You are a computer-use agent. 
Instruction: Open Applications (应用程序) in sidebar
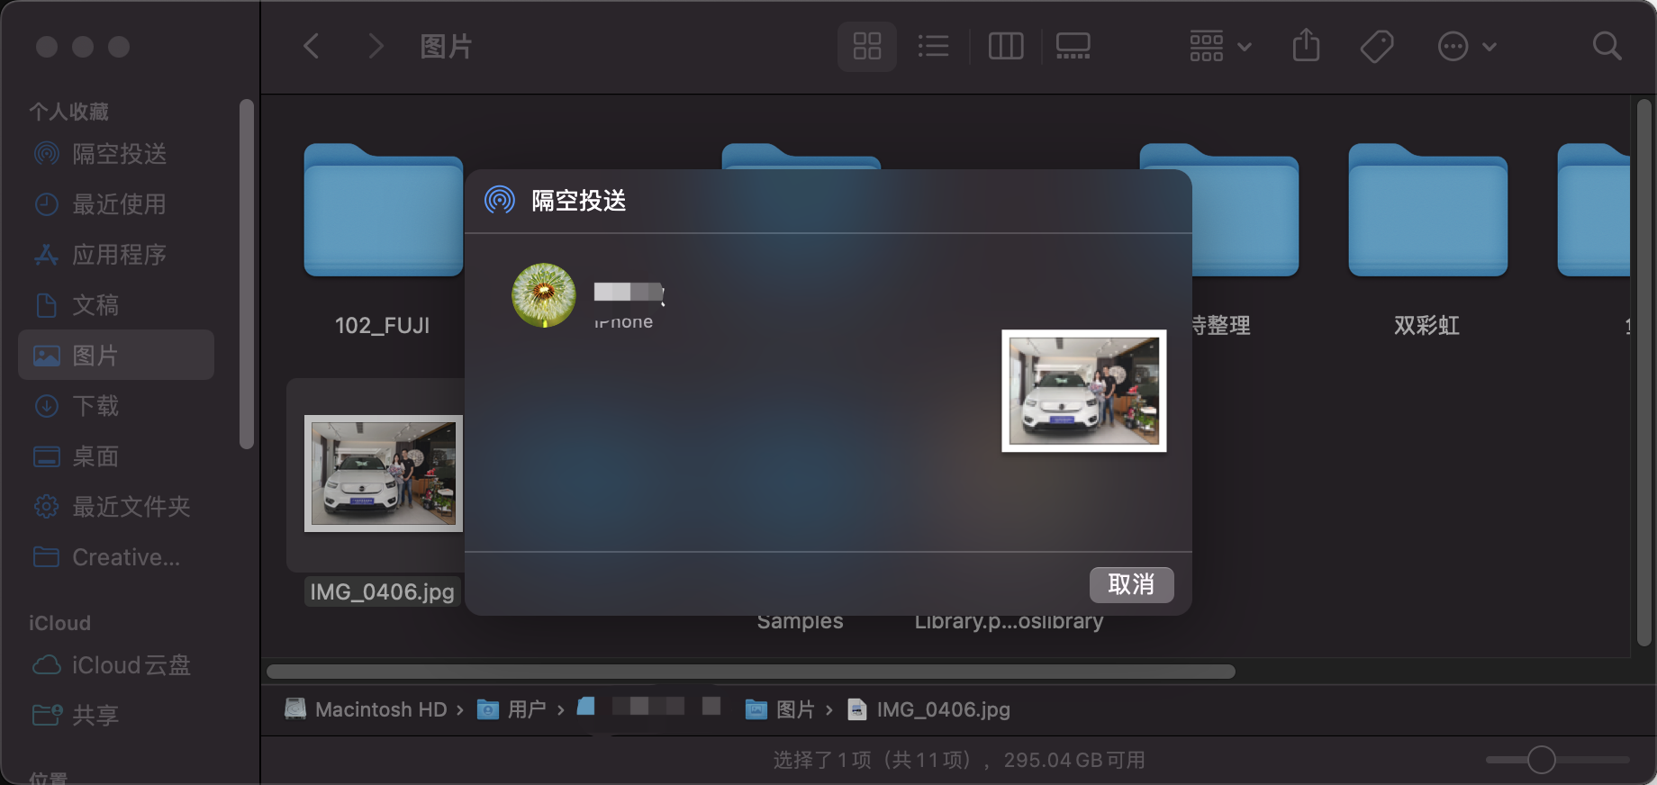click(119, 255)
